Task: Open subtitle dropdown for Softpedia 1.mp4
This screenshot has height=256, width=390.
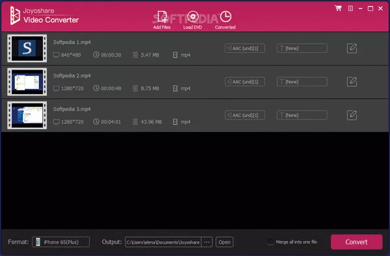Action: click(x=302, y=48)
